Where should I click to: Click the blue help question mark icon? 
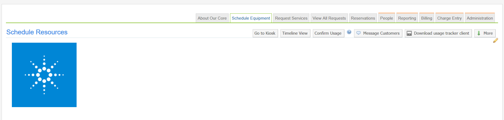(349, 32)
